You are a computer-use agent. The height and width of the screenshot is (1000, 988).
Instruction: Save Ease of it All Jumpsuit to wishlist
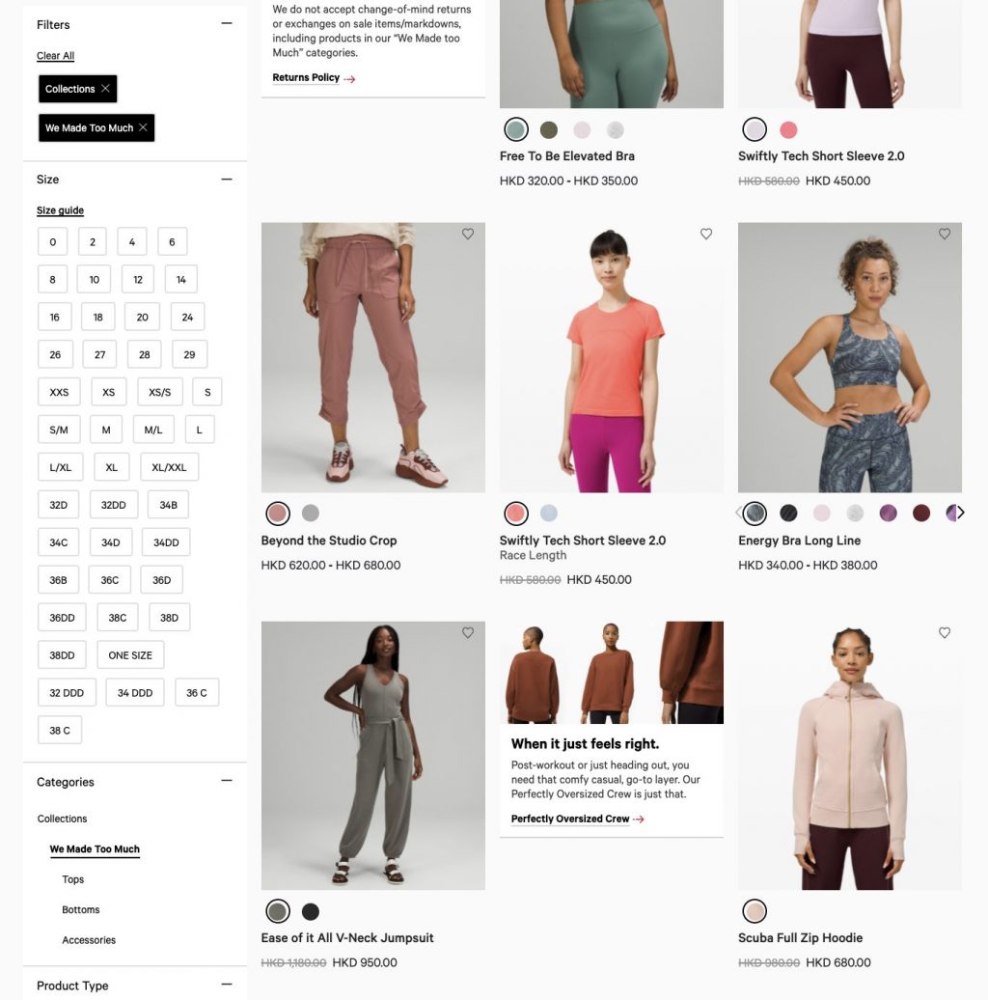point(468,632)
